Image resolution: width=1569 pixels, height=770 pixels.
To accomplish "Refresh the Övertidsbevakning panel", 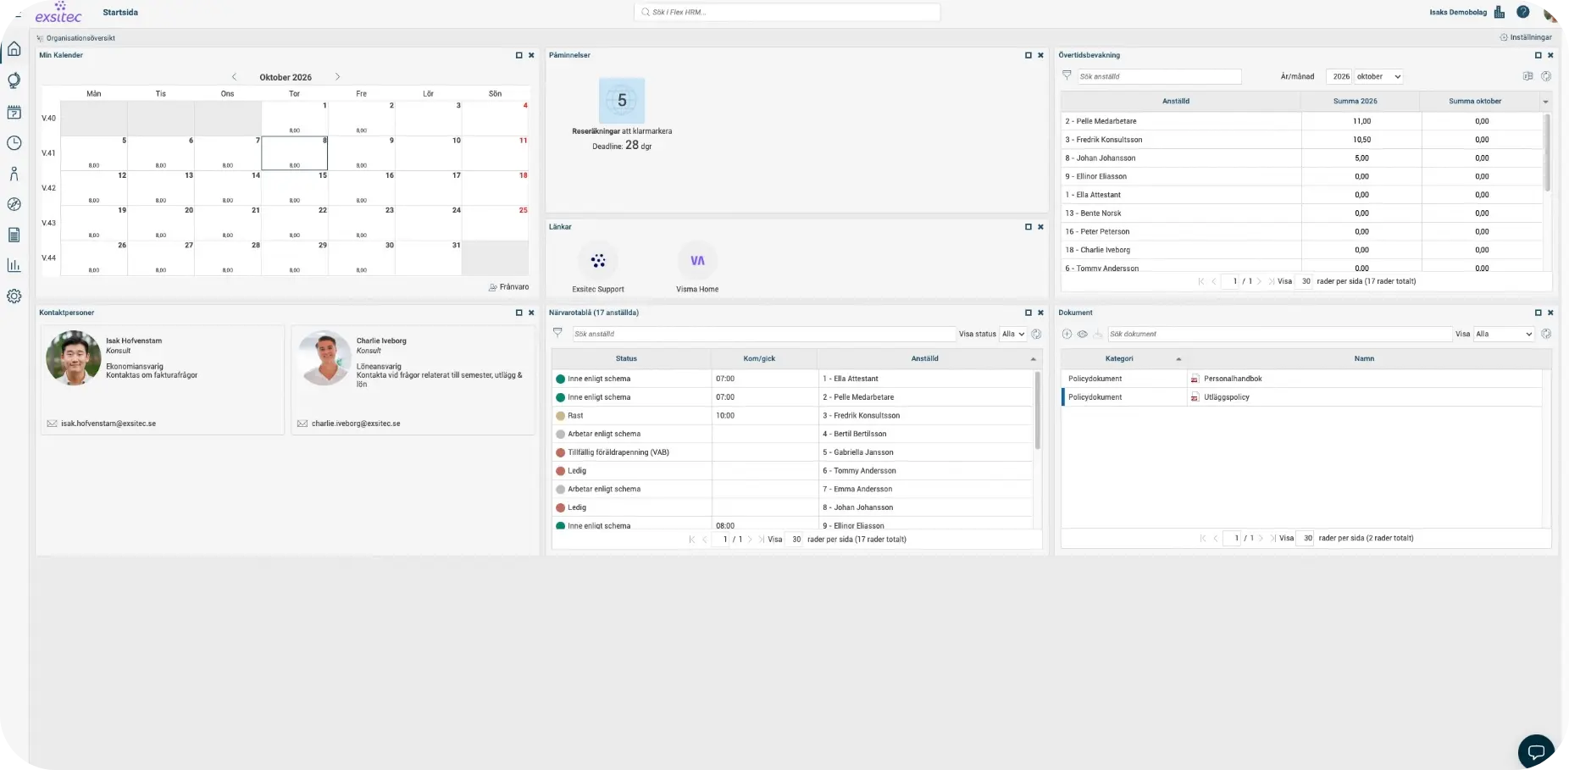I will click(1546, 76).
